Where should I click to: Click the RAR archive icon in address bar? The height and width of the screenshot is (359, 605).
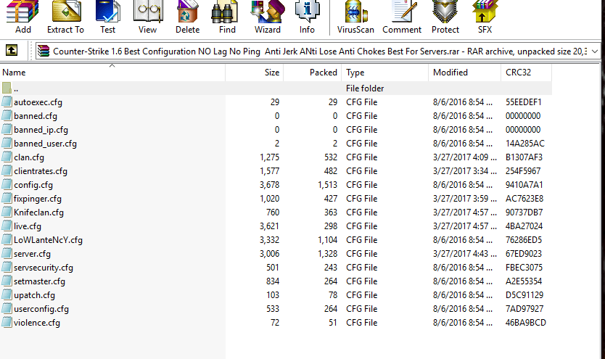(44, 51)
